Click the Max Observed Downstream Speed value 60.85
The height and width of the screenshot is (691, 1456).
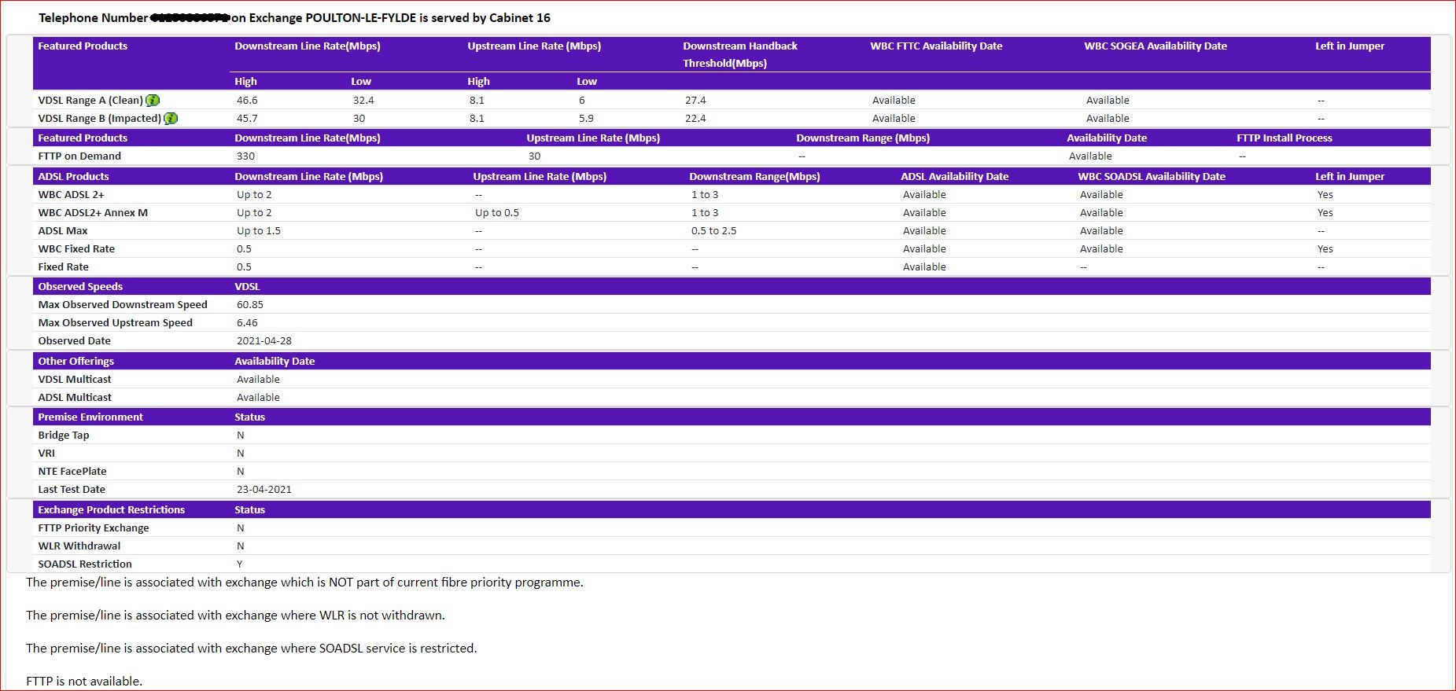[250, 305]
